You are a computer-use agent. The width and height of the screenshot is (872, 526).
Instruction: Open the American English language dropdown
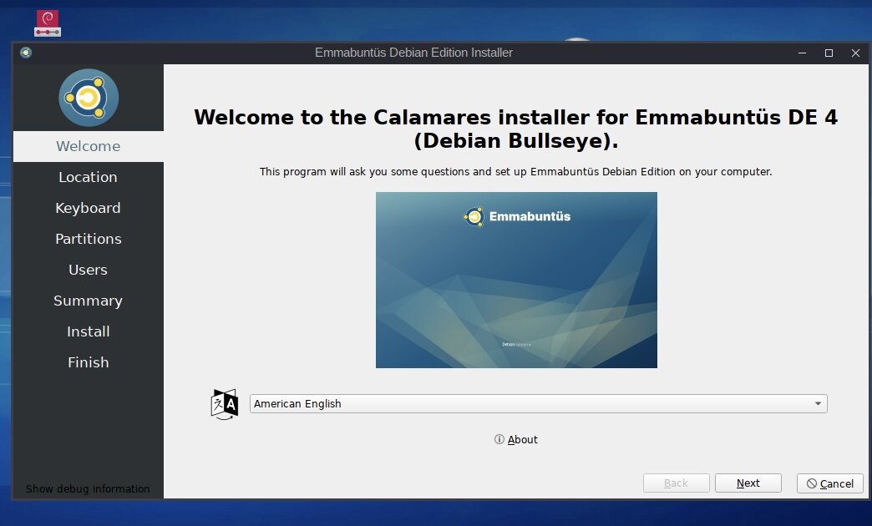[x=539, y=403]
